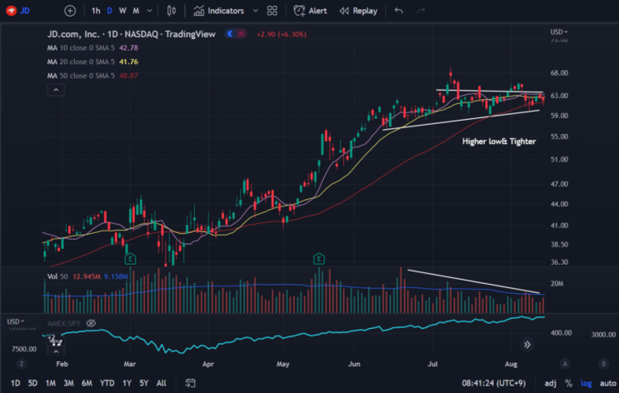
Task: Expand the timeframe interval dropdown
Action: tap(150, 11)
